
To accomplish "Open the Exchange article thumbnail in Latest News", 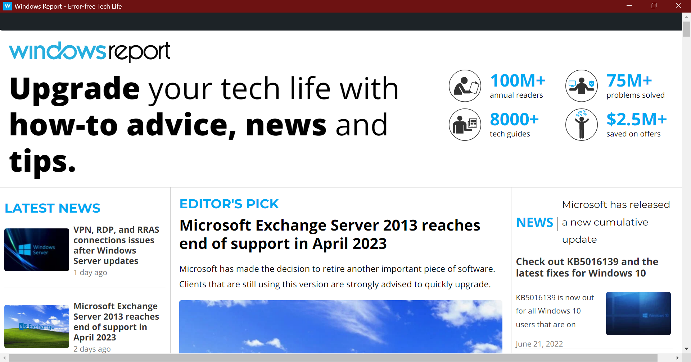I will (x=37, y=326).
